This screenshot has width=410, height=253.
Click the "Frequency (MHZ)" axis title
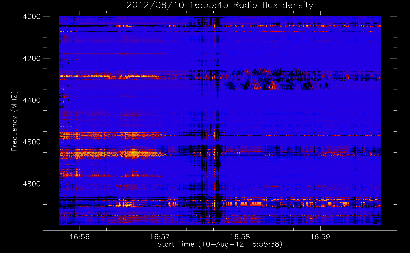tap(14, 121)
